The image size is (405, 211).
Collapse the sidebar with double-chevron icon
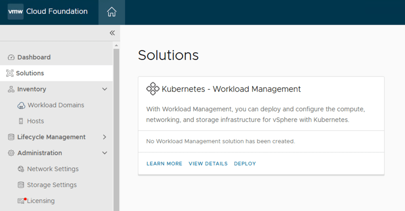click(112, 33)
